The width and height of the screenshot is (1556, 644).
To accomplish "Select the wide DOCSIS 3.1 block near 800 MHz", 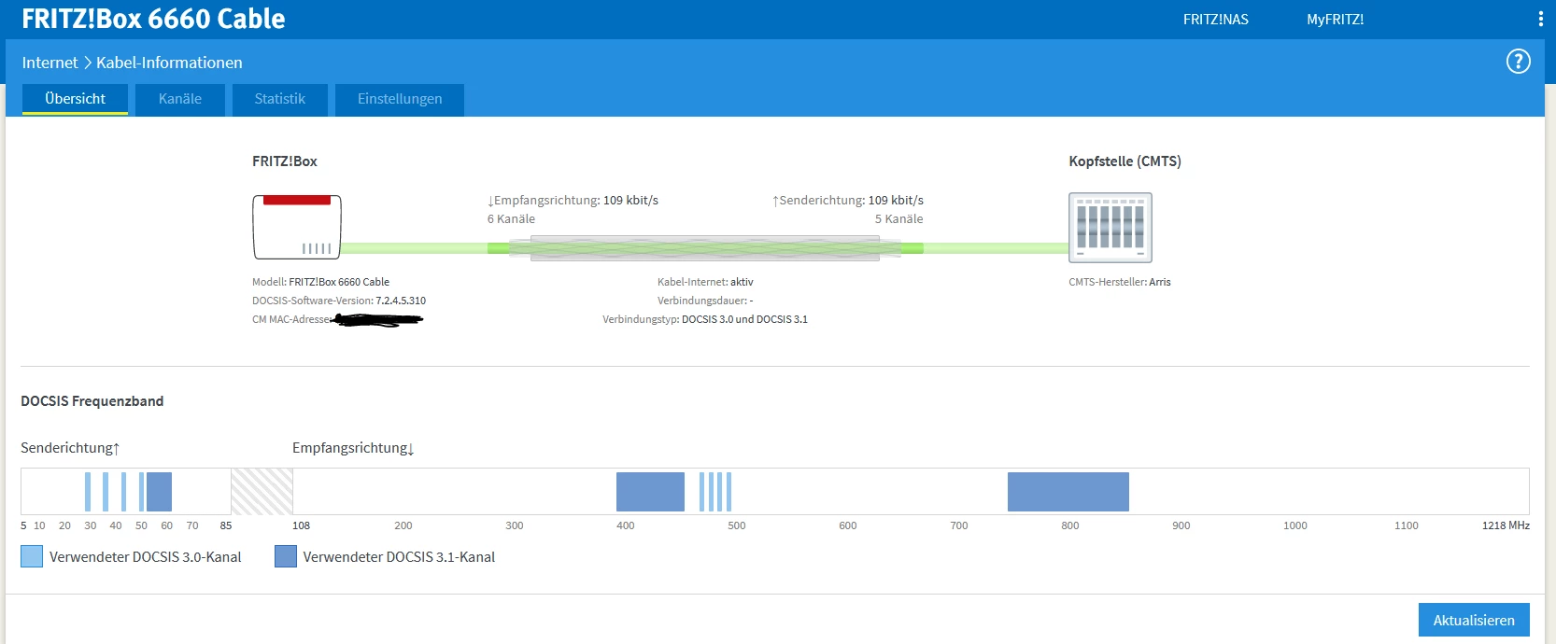I will [x=1068, y=492].
